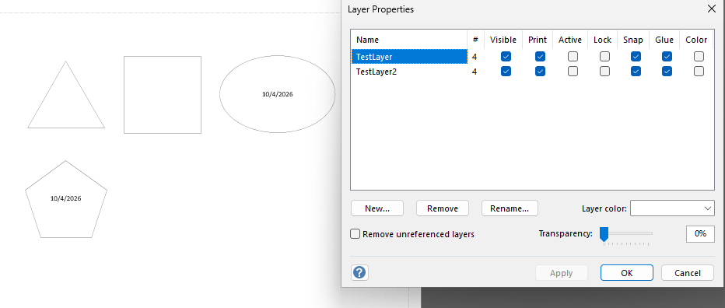Click the Visible column header
Screen dimensions: 725x308
pyautogui.click(x=503, y=40)
